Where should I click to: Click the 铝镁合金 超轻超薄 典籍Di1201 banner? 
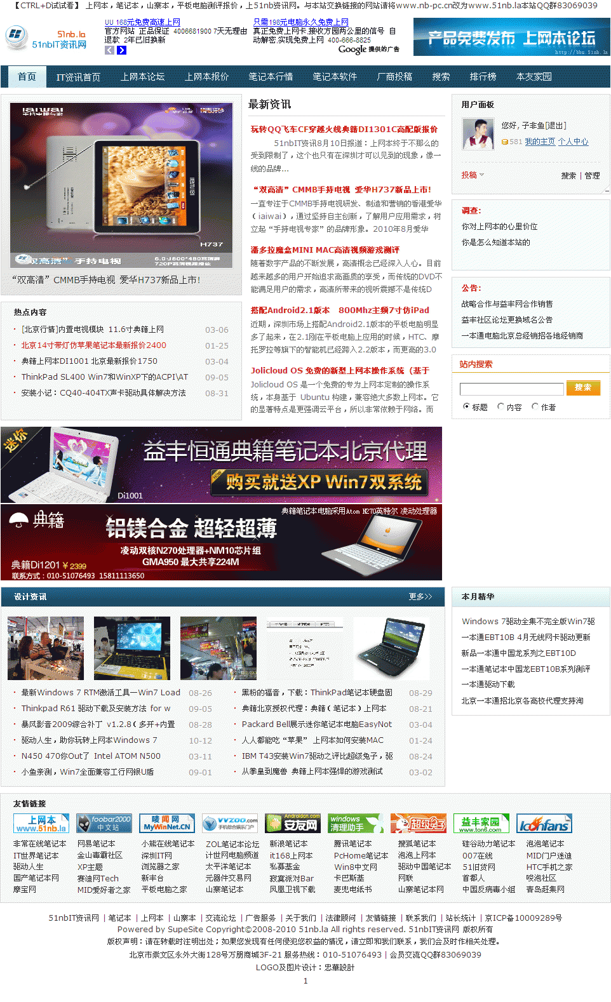point(221,542)
